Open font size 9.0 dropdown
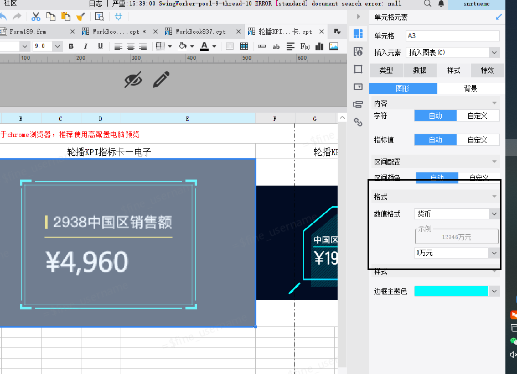This screenshot has height=374, width=517. [x=58, y=46]
